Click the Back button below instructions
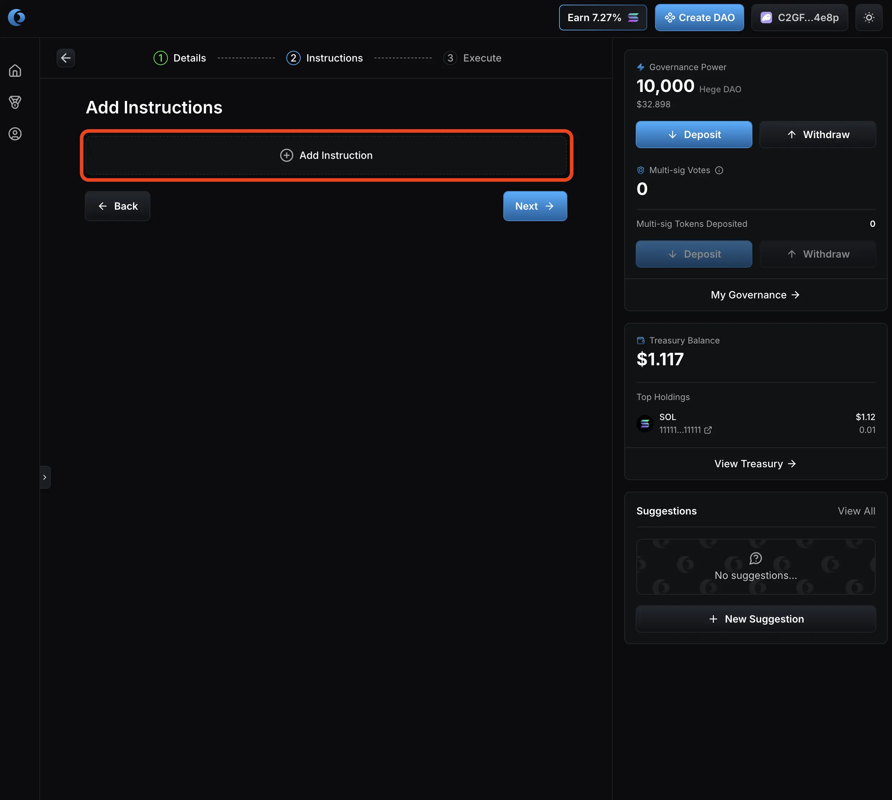Screen dimensions: 892x800 click(117, 206)
